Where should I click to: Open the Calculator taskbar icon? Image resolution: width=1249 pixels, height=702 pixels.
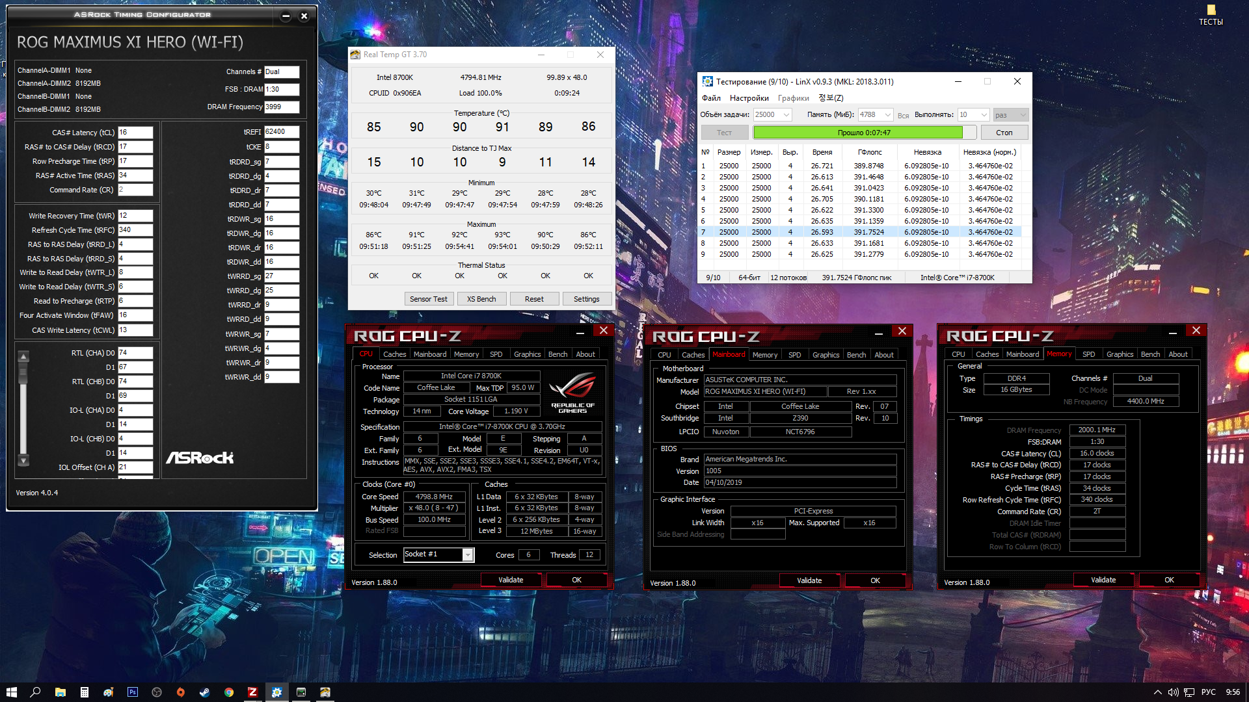pos(85,692)
